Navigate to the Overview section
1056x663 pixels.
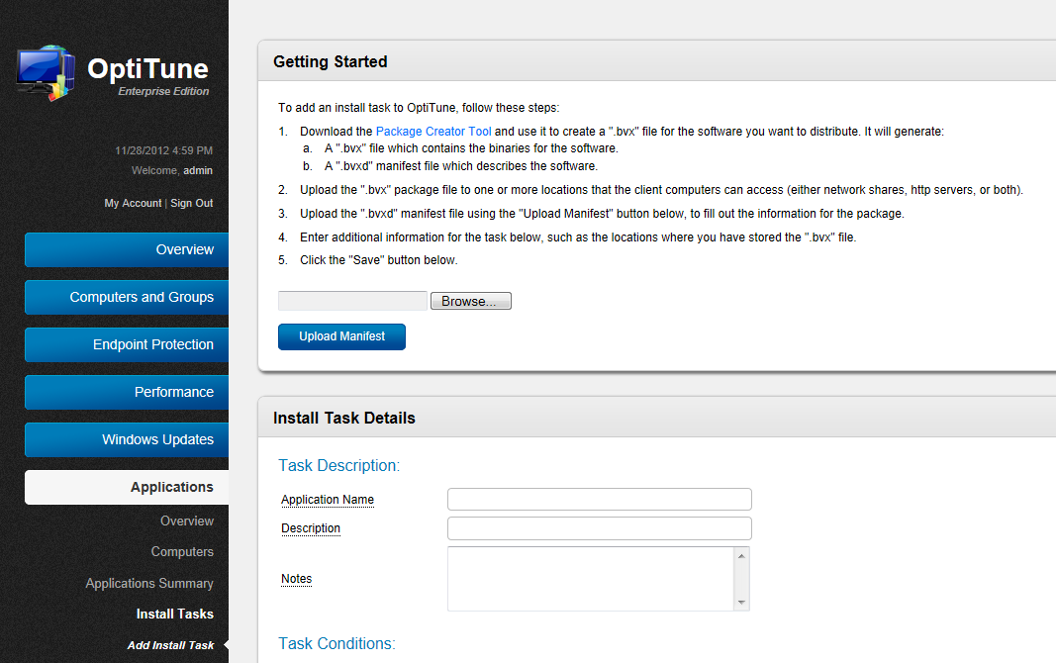[126, 249]
